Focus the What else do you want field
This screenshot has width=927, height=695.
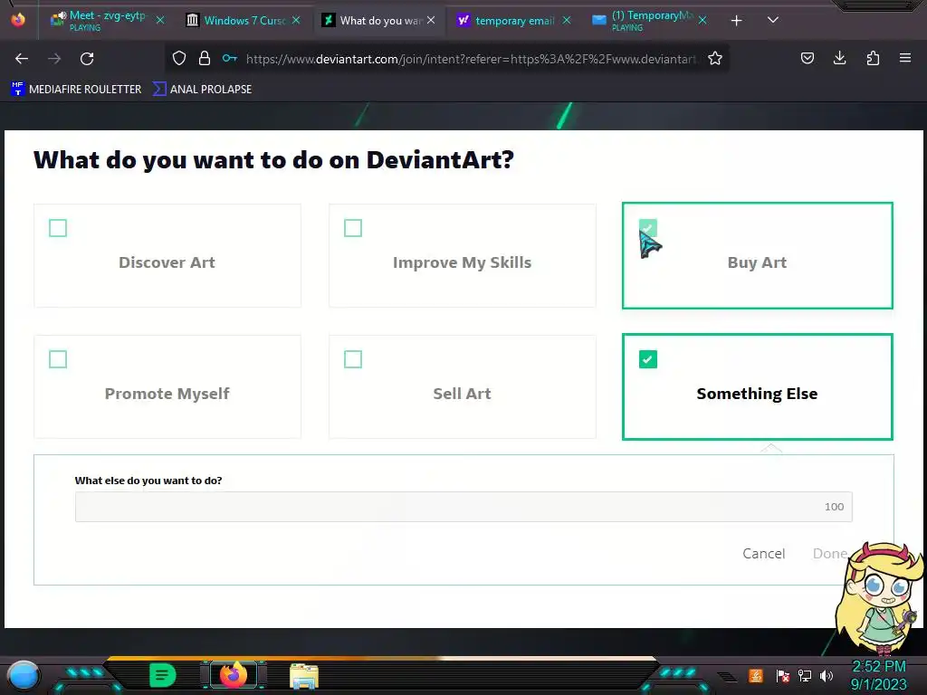tap(463, 507)
